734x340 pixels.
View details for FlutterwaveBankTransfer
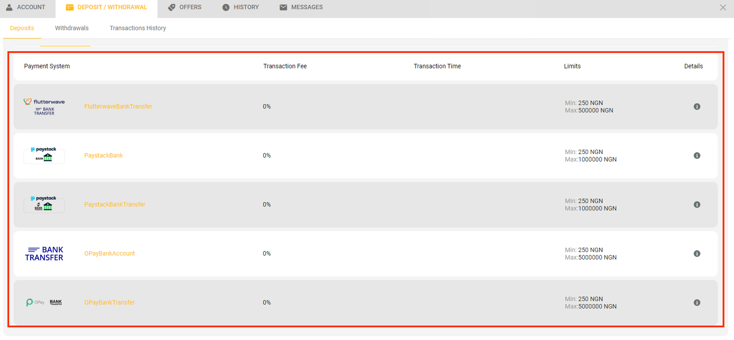(697, 106)
